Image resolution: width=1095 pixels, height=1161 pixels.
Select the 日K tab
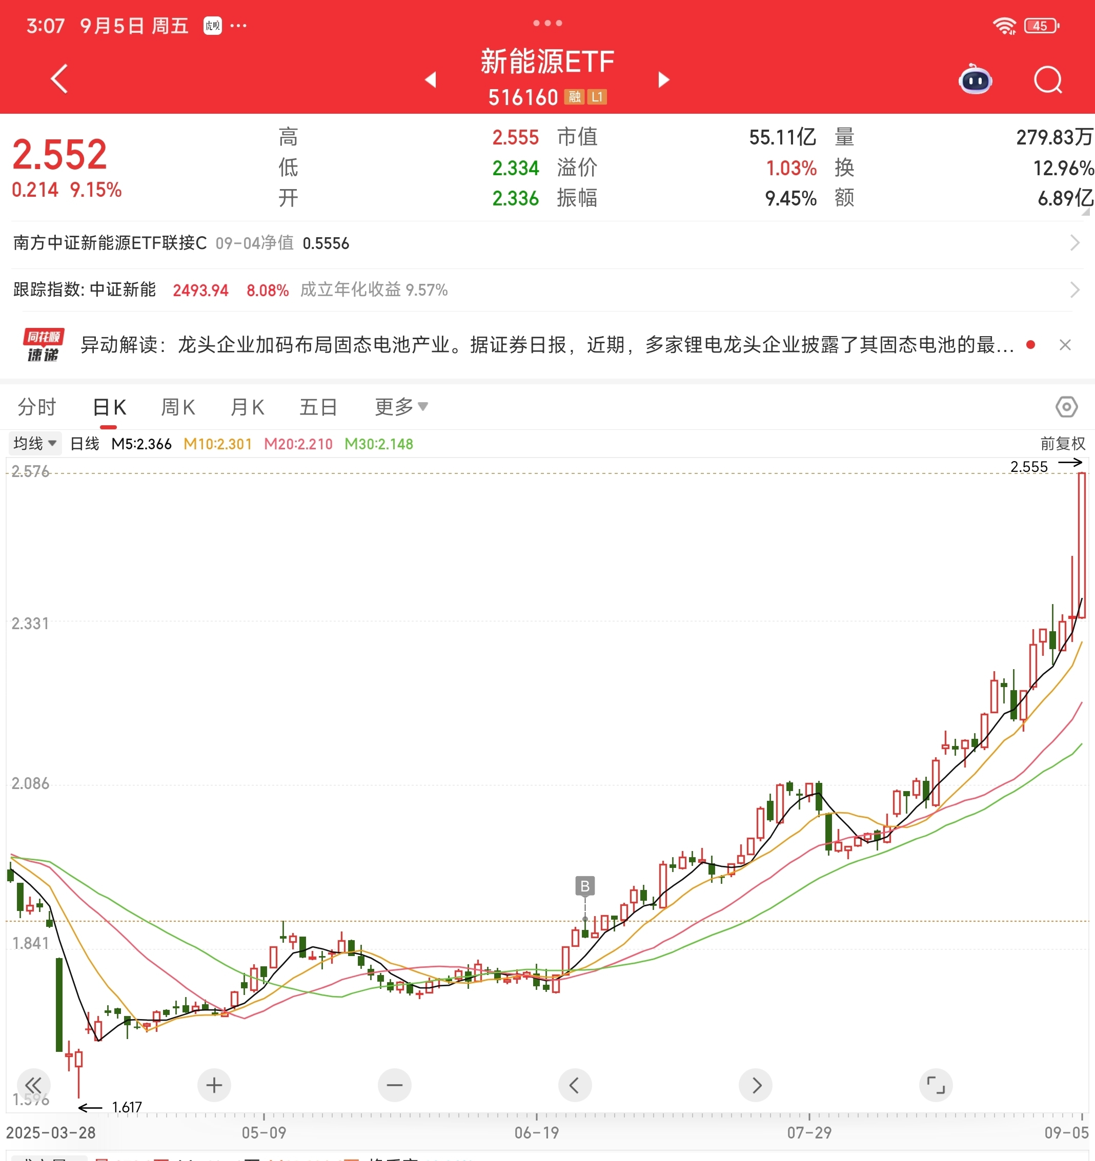109,406
